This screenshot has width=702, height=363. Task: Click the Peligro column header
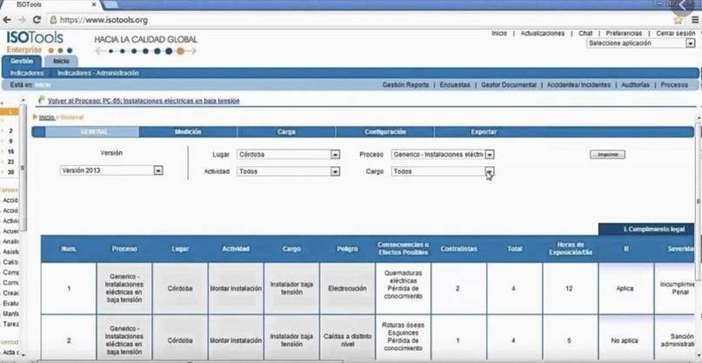(347, 249)
